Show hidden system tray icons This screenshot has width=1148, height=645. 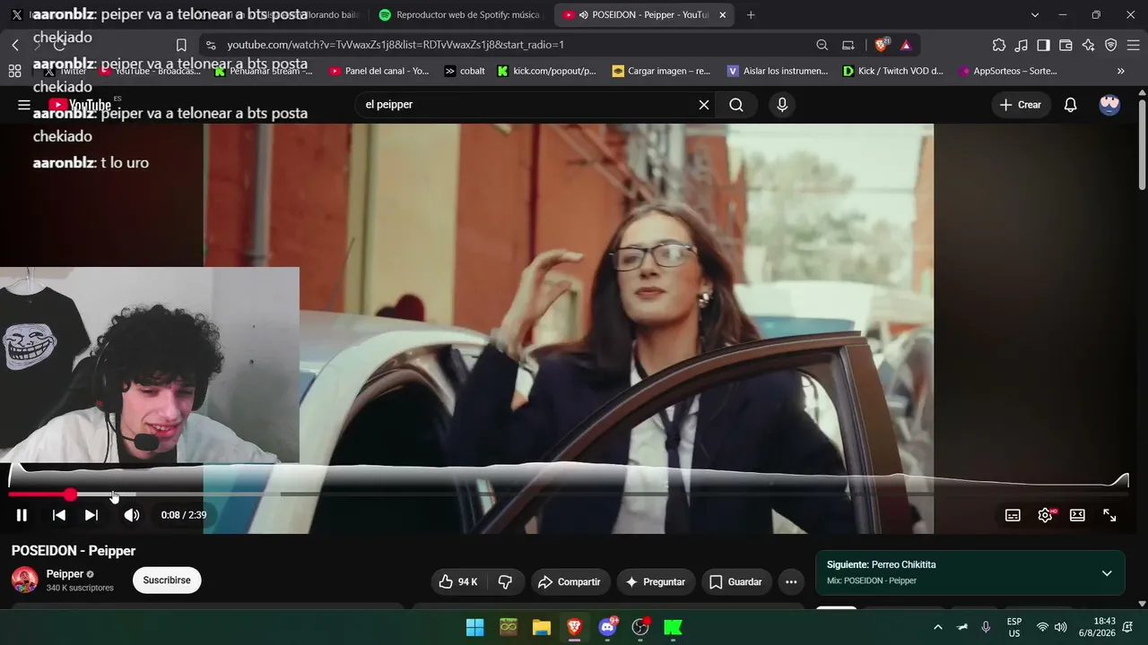click(938, 627)
